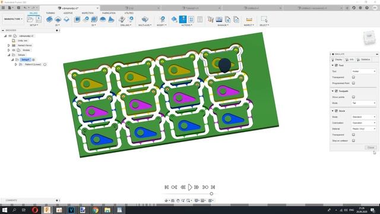380x214 pixels.
Task: Click the Close button in Simulate panel
Action: [370, 147]
